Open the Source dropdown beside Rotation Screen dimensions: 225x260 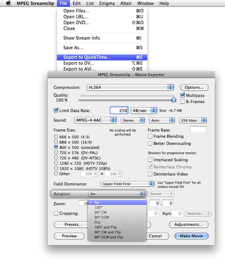point(161,194)
